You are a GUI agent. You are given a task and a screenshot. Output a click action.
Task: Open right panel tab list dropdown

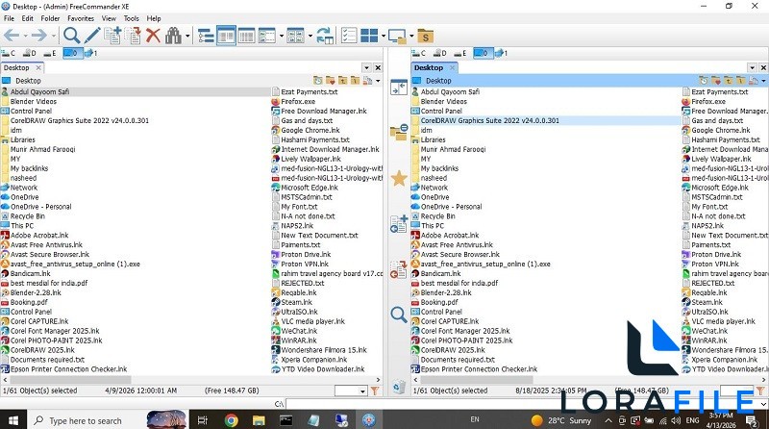pos(752,67)
